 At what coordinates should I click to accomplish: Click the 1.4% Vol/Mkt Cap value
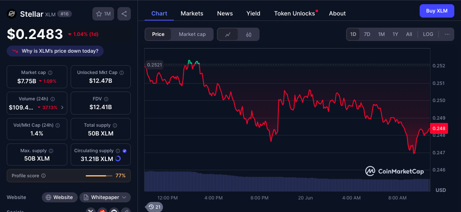(x=37, y=133)
